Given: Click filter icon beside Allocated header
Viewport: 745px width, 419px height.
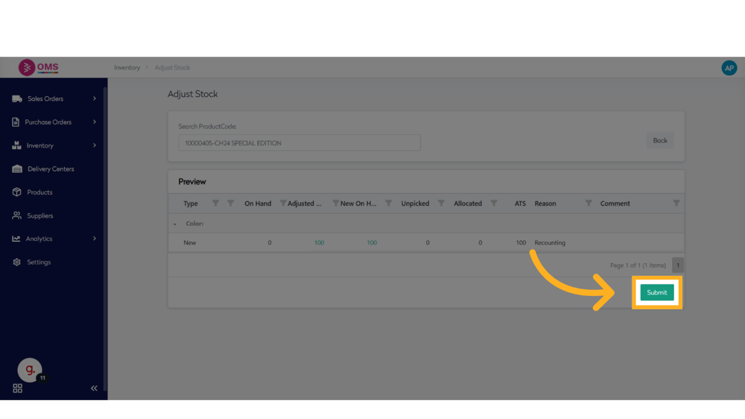Looking at the screenshot, I should click(494, 204).
